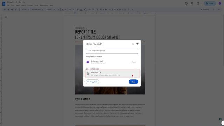The width and height of the screenshot is (224, 126).
Task: Open the Insert menu
Action: [23, 5]
